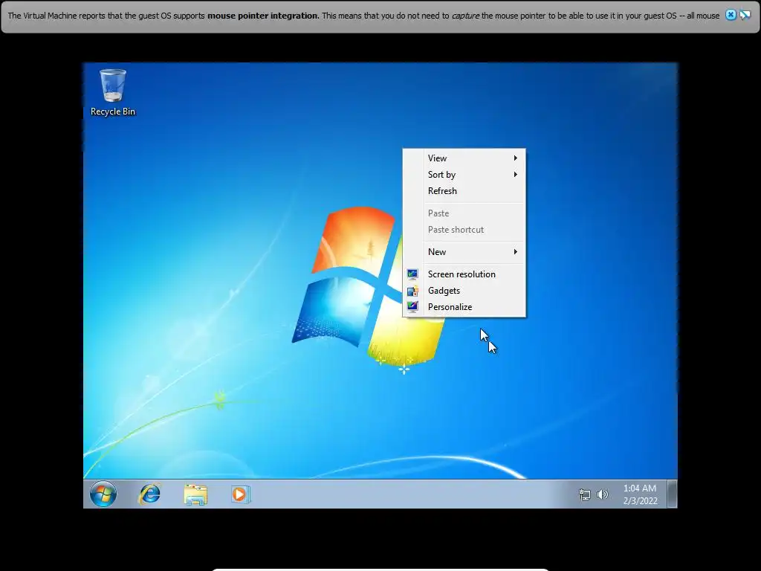Click the View submenu arrow
Screen dimensions: 761x571
point(516,158)
